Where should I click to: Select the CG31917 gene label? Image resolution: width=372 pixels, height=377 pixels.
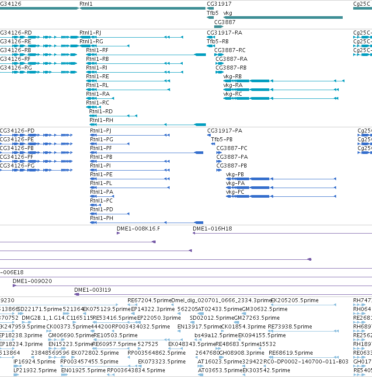[x=219, y=4]
